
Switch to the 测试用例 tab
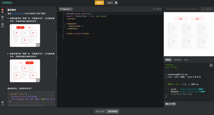(x=177, y=60)
